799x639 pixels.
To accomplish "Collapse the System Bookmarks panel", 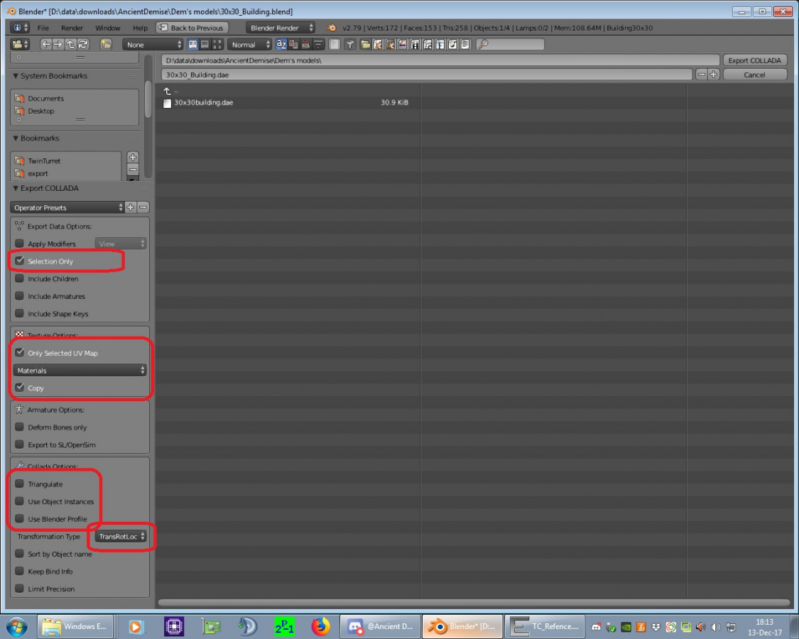I will coord(16,76).
